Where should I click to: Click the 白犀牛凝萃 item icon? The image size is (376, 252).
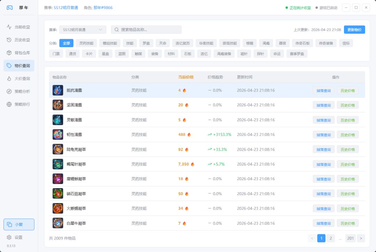(58, 223)
